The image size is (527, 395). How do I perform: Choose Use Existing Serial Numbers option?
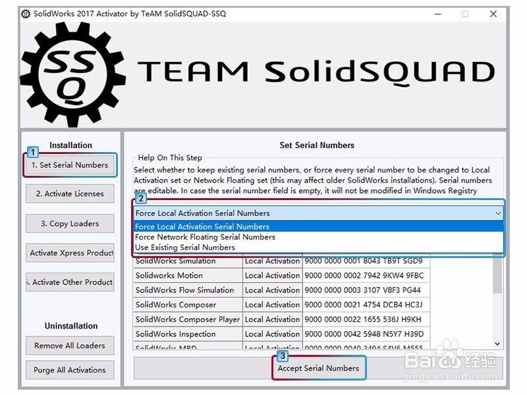click(318, 248)
